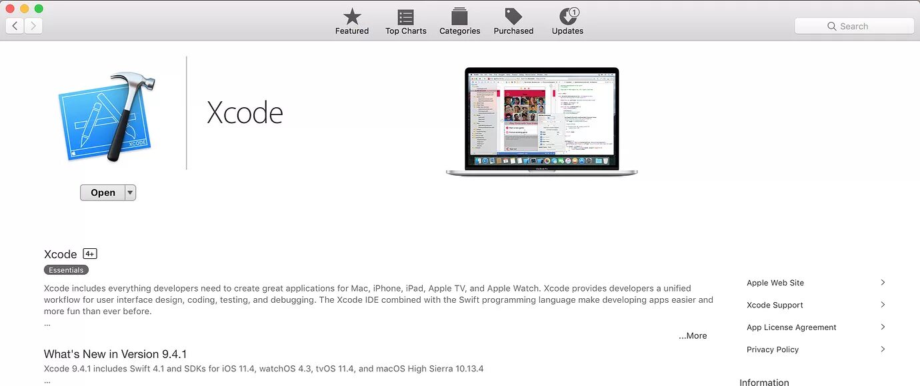
Task: Click the Xcode hammer app icon
Action: [x=107, y=117]
